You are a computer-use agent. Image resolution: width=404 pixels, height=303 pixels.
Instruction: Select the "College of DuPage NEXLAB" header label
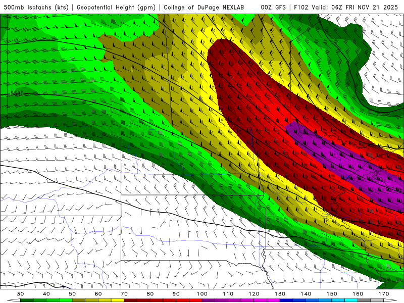pos(204,7)
